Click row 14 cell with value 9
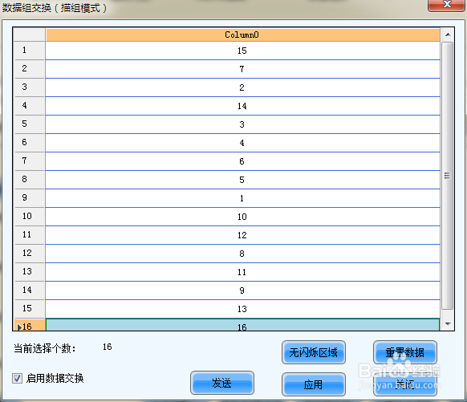This screenshot has height=402, width=467. pyautogui.click(x=242, y=290)
